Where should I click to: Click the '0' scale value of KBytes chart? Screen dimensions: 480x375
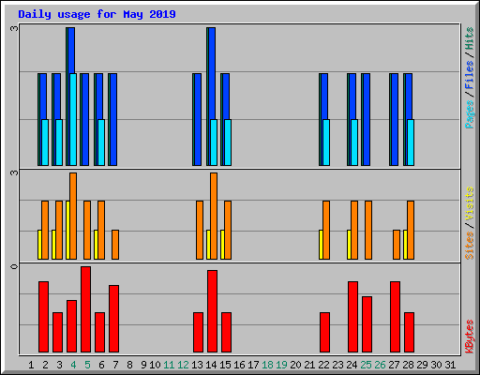(x=14, y=266)
